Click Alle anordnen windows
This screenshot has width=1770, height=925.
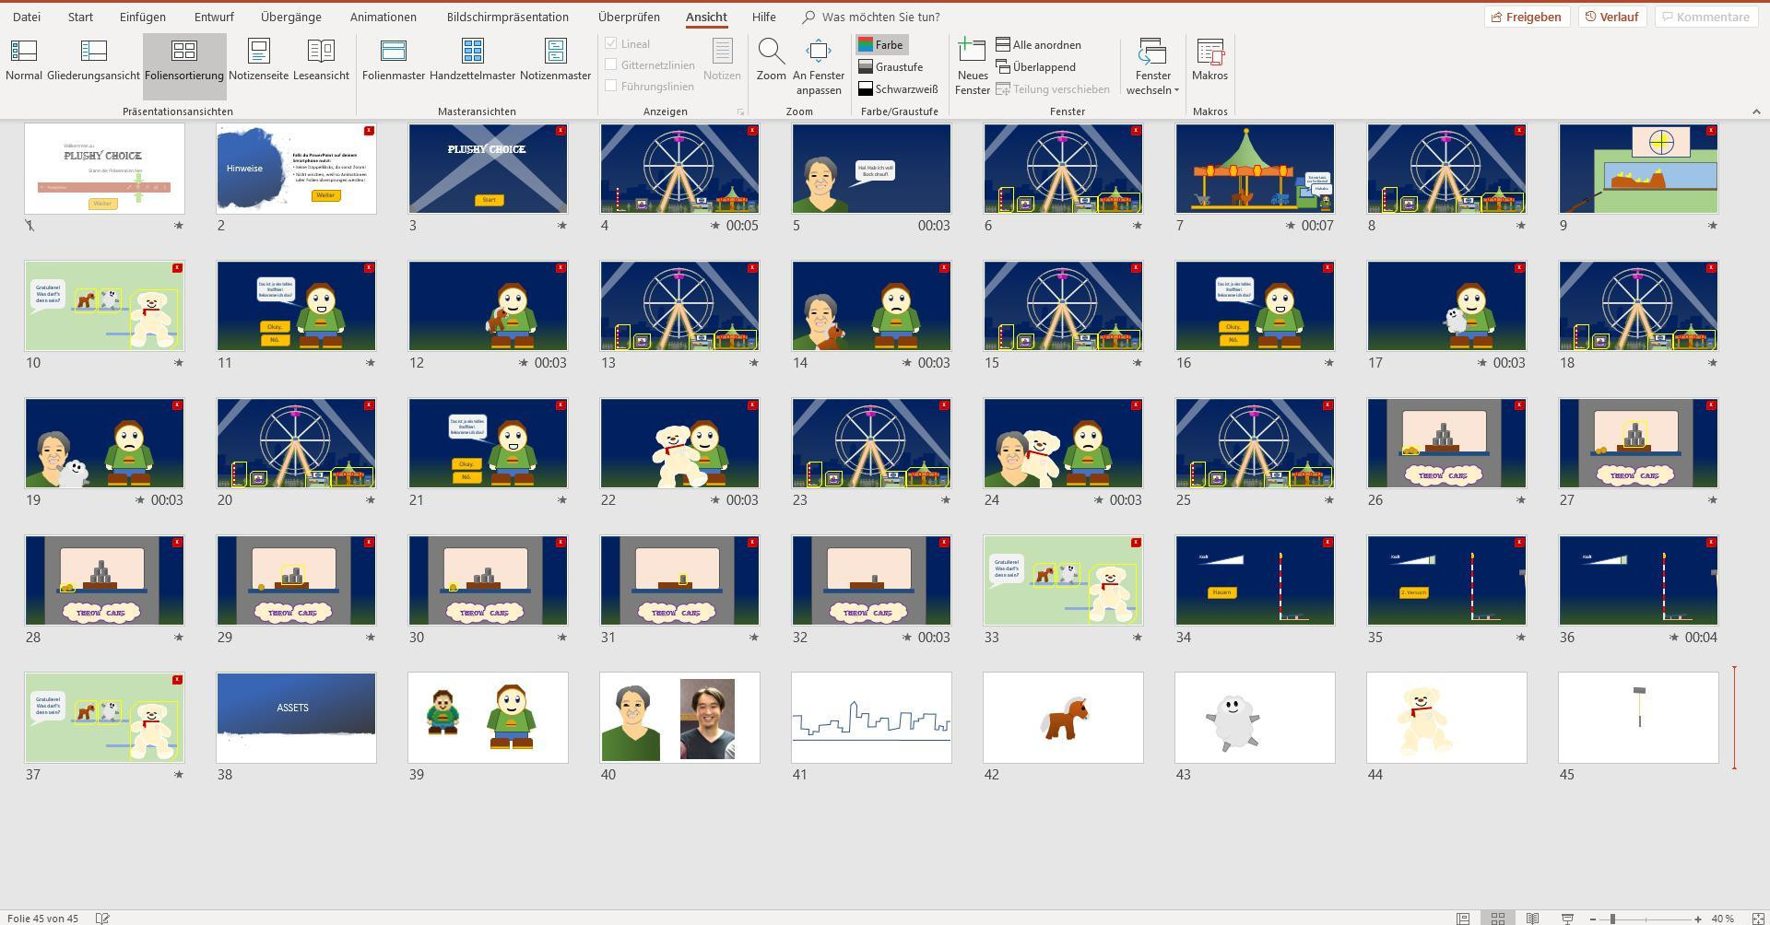[1038, 44]
